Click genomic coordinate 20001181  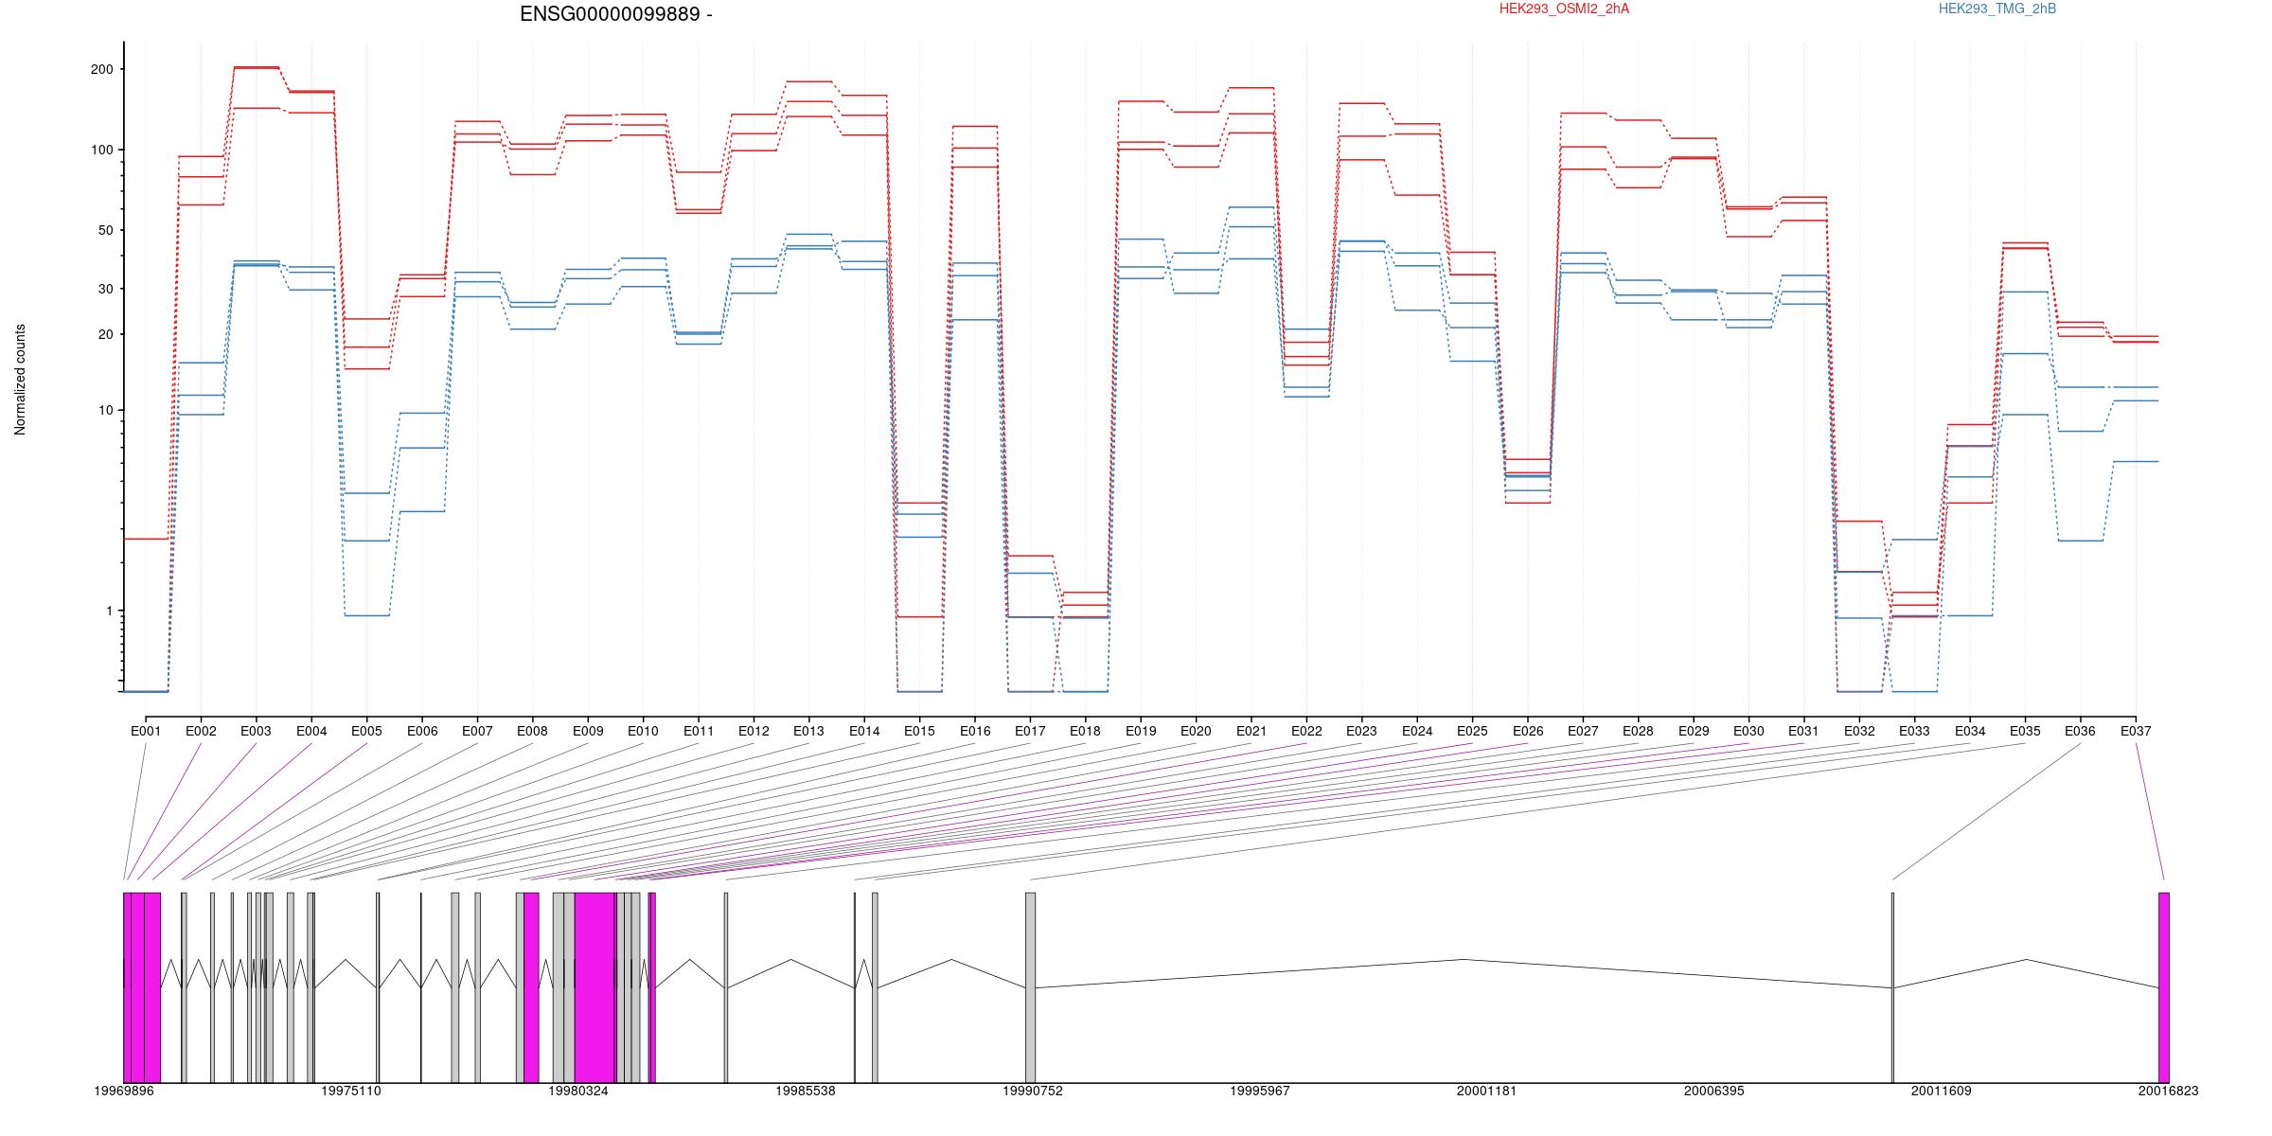1486,1091
